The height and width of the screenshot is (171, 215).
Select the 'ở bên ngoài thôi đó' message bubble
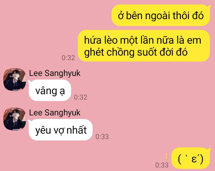pos(161,15)
